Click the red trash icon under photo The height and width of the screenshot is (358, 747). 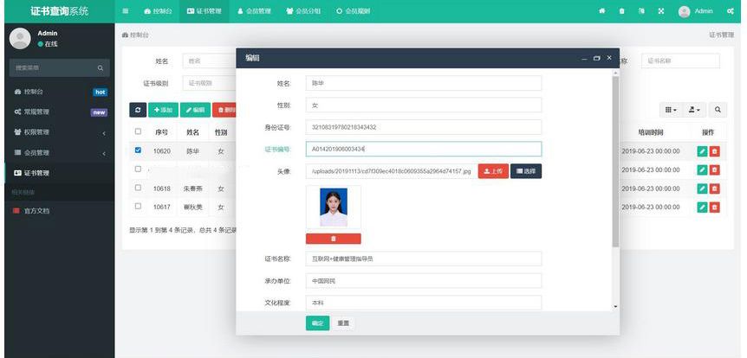click(333, 238)
